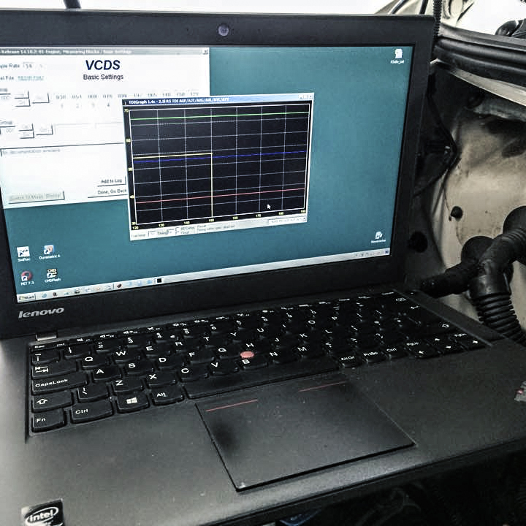The image size is (526, 526).
Task: Click the Windows Start button
Action: click(26, 297)
